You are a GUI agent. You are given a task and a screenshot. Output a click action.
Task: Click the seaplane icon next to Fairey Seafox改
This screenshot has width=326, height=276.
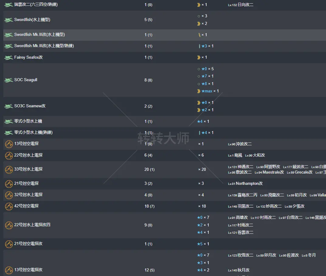(x=9, y=57)
